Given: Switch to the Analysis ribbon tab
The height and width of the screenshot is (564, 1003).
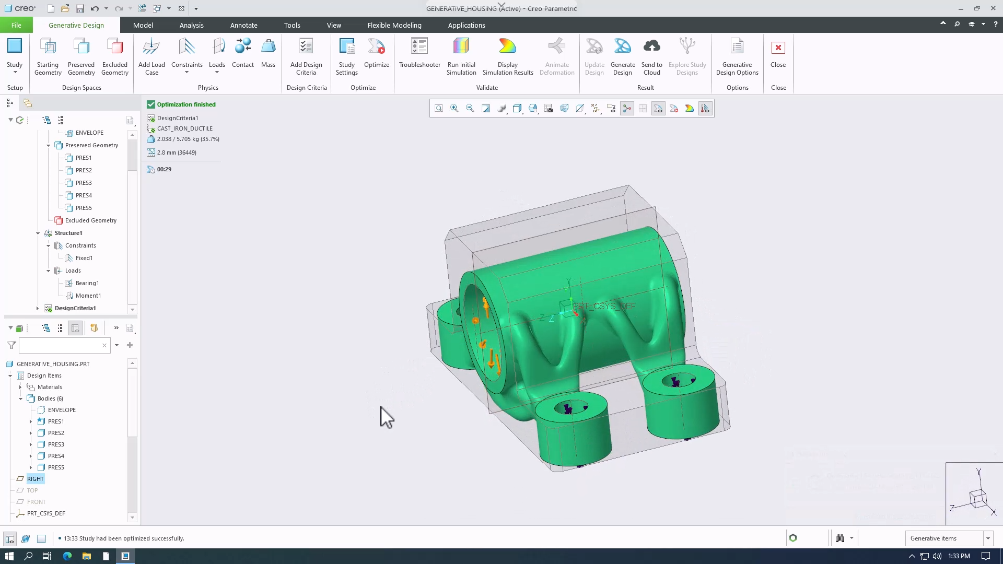Looking at the screenshot, I should coord(191,25).
